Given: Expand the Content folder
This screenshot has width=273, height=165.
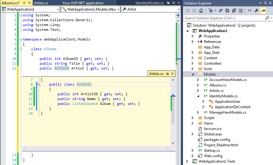Looking at the screenshot, I should [x=193, y=58].
